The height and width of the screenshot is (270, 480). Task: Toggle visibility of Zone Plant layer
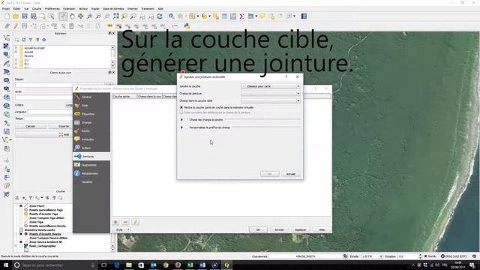21,206
